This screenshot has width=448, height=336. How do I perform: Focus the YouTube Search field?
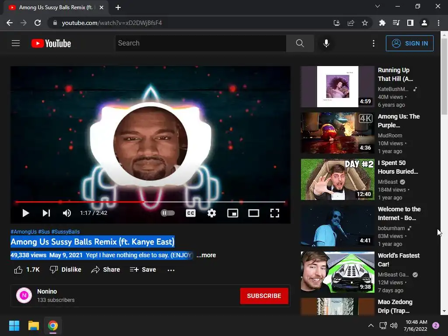[x=200, y=43]
